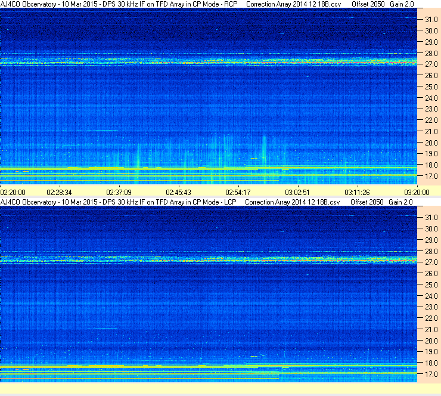
Task: Click the 03:20:00 time label
Action: [417, 193]
